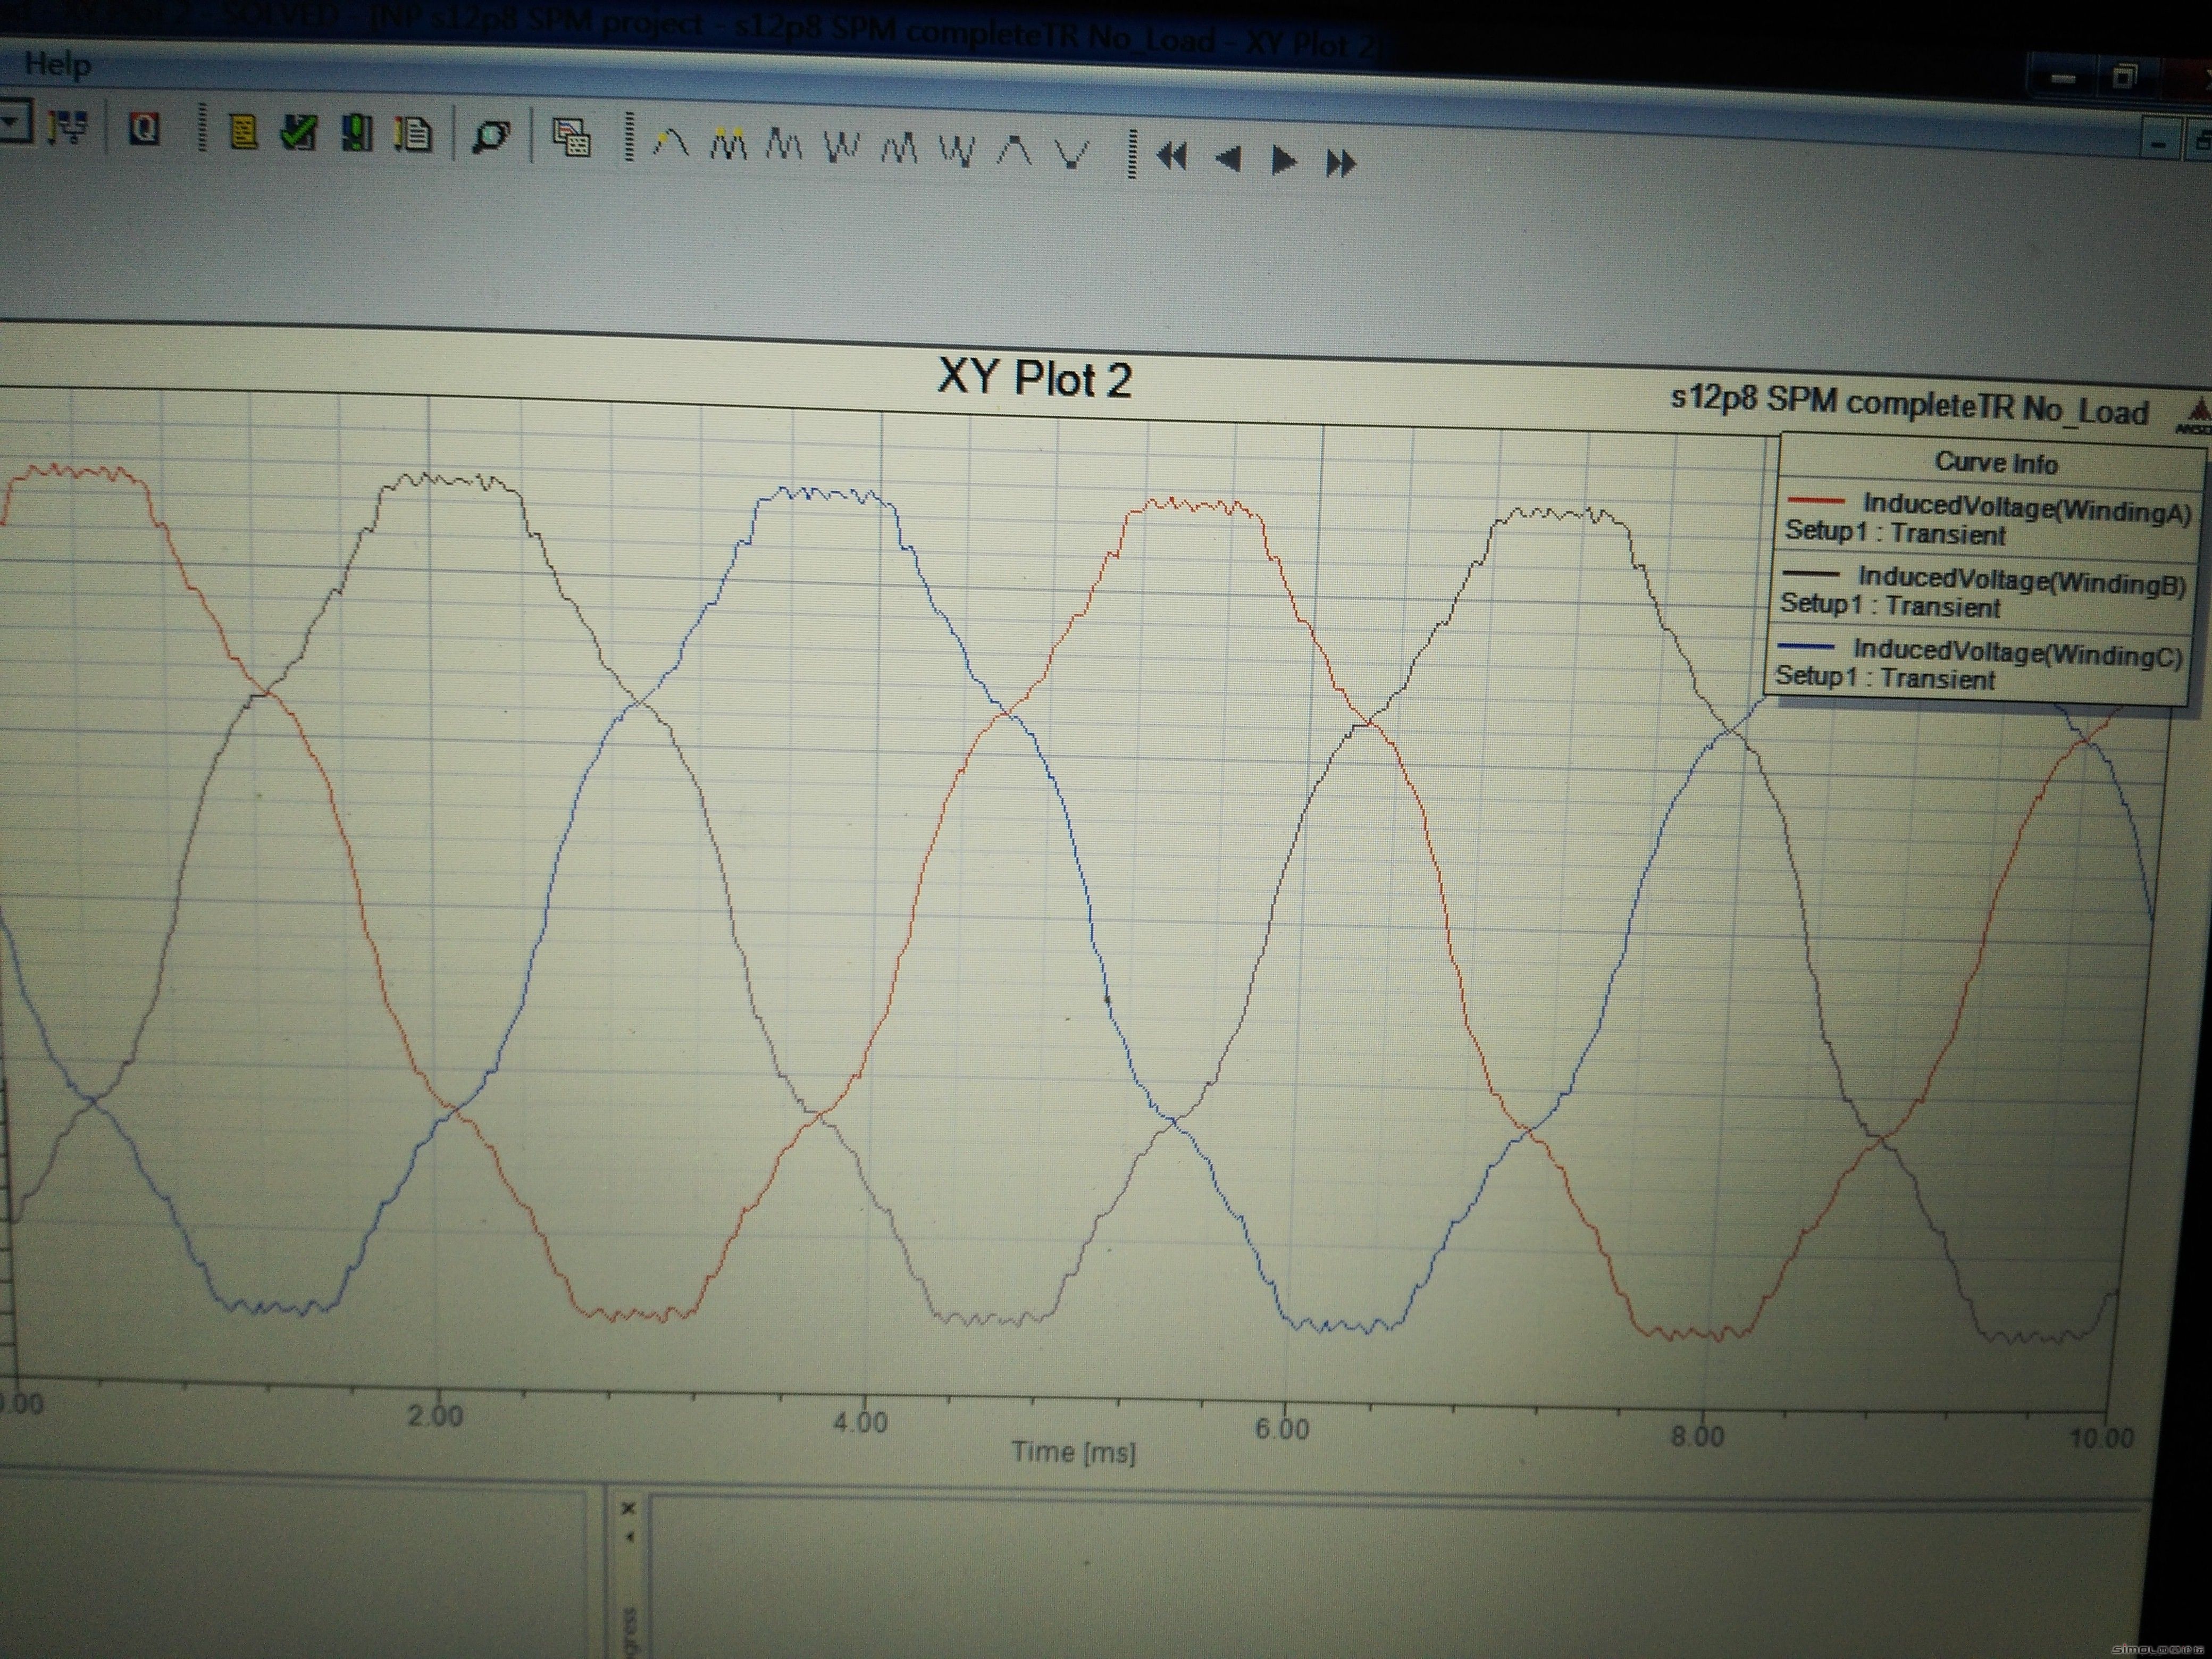Image resolution: width=2212 pixels, height=1659 pixels.
Task: Click the blue WindingC legend line sample
Action: 1805,646
